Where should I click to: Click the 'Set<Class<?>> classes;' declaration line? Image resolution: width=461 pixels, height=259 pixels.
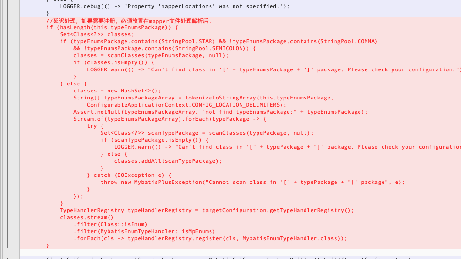pos(97,34)
